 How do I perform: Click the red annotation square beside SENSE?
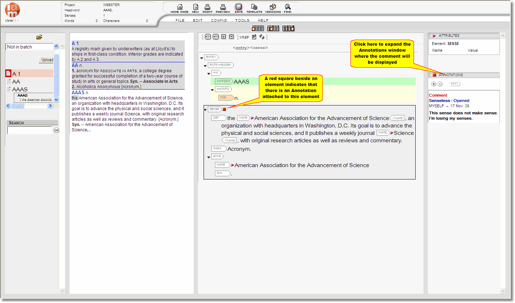click(x=224, y=109)
